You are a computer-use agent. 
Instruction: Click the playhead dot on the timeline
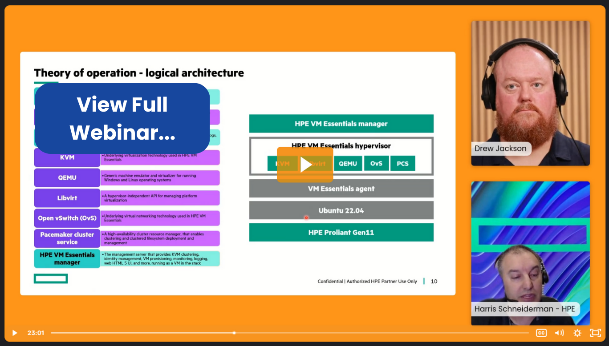234,333
